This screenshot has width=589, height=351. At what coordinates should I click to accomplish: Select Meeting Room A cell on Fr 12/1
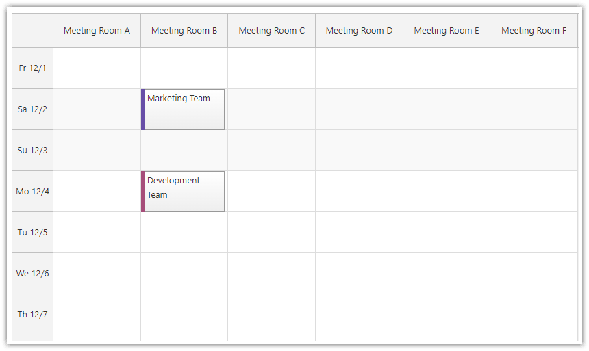click(x=97, y=68)
